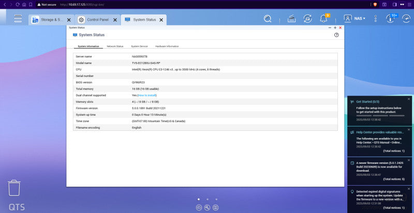Open the newer firmware version notification
The width and height of the screenshot is (414, 213).
(x=379, y=166)
